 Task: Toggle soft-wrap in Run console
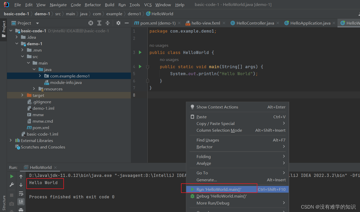[21, 193]
